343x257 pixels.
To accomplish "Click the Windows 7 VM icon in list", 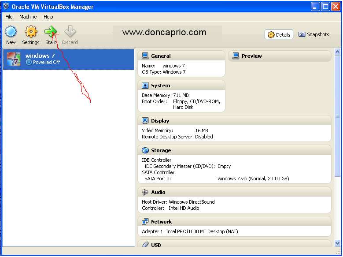I will click(x=14, y=59).
